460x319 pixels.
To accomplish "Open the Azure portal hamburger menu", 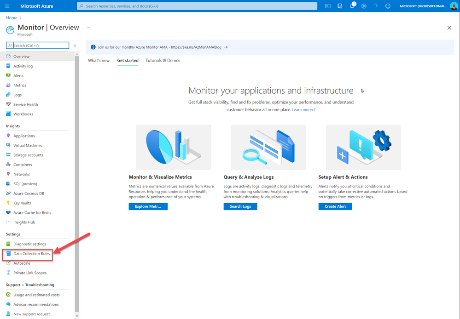I will click(7, 6).
